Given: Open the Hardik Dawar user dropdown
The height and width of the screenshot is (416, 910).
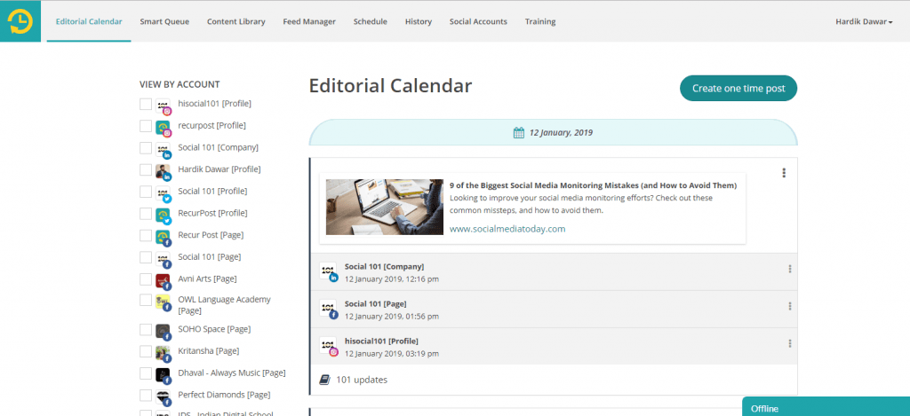Looking at the screenshot, I should click(x=864, y=21).
